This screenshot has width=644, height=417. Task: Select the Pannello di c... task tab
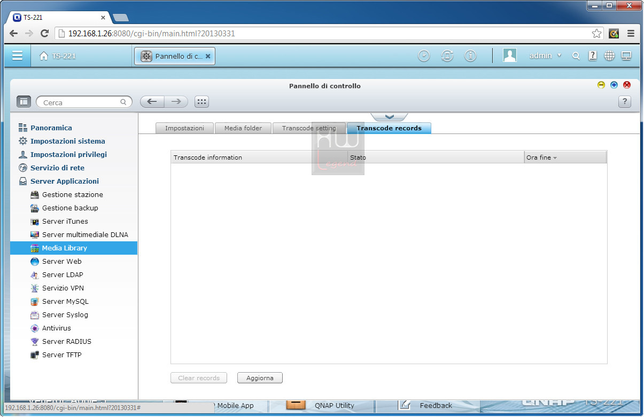(x=175, y=56)
